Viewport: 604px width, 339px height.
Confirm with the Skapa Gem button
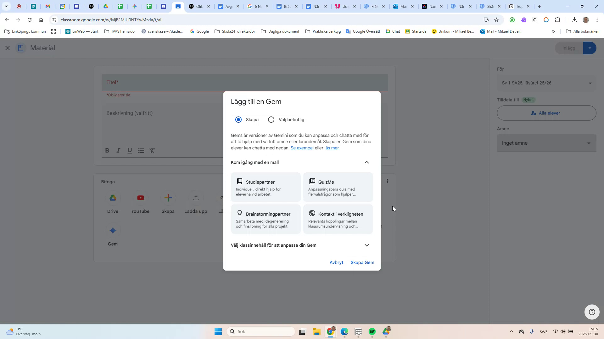(362, 262)
